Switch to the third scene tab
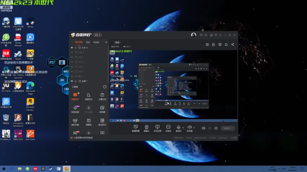The image size is (307, 172). point(96,42)
